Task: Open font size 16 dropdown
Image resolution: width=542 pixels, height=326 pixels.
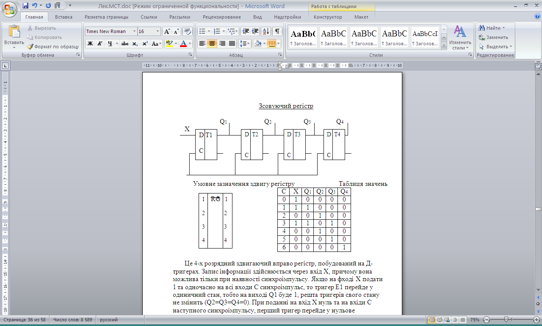Action: click(x=158, y=31)
